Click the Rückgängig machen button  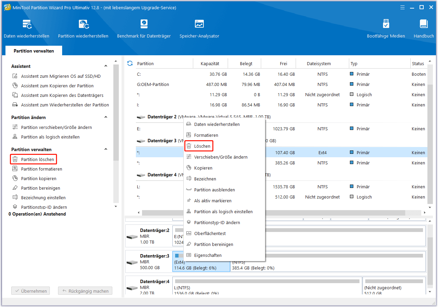[x=85, y=291]
